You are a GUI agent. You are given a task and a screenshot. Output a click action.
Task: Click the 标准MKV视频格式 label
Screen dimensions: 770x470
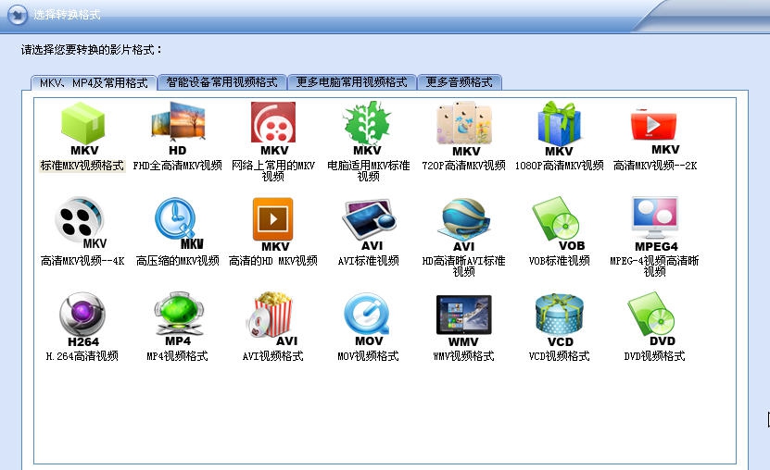click(x=82, y=166)
